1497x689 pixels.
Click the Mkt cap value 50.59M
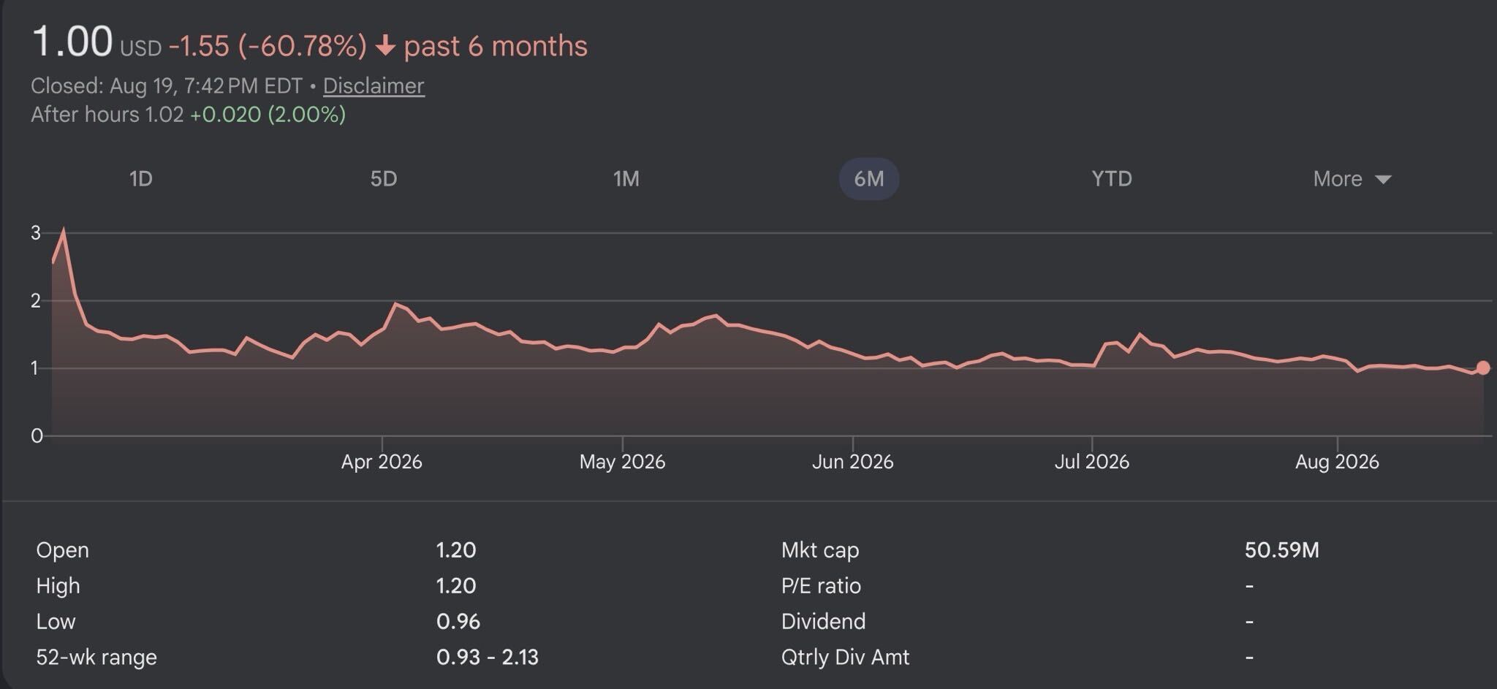(1282, 550)
